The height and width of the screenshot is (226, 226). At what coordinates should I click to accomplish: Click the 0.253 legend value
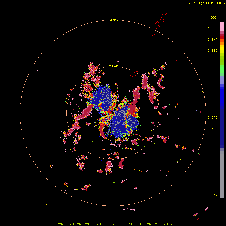(213, 184)
